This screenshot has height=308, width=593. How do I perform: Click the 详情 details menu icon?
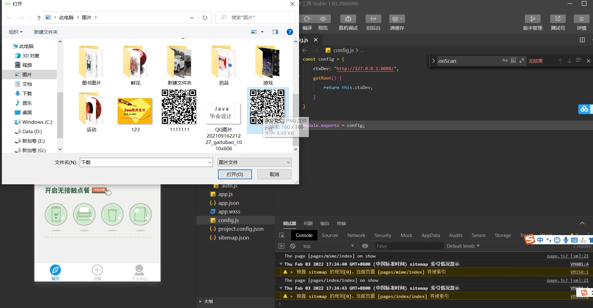point(581,19)
